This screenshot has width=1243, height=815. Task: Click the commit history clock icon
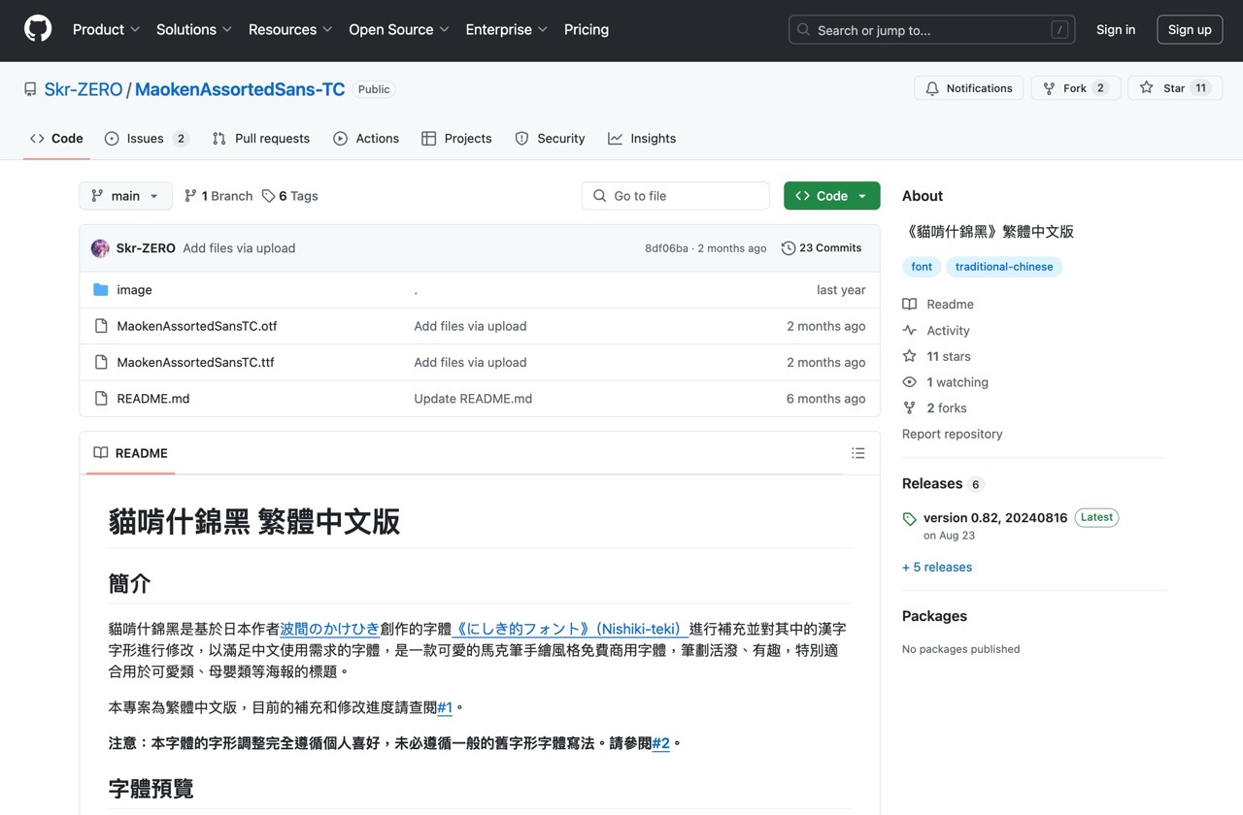789,248
